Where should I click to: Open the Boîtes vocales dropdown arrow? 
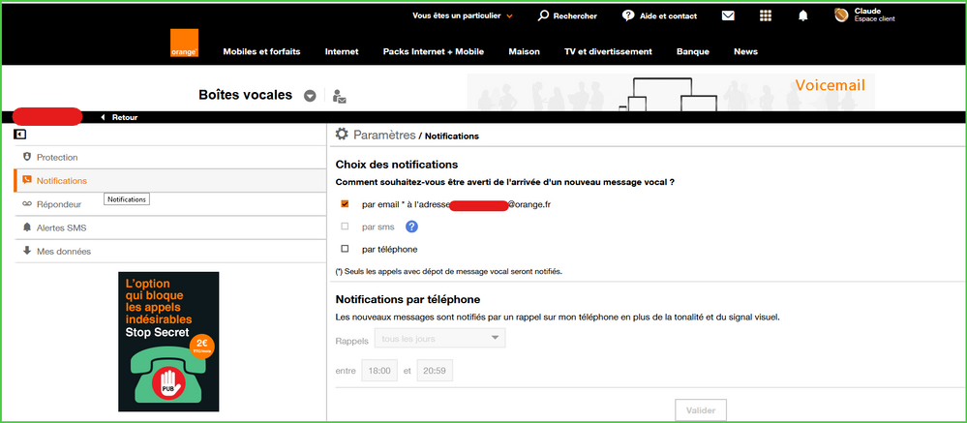pyautogui.click(x=310, y=96)
